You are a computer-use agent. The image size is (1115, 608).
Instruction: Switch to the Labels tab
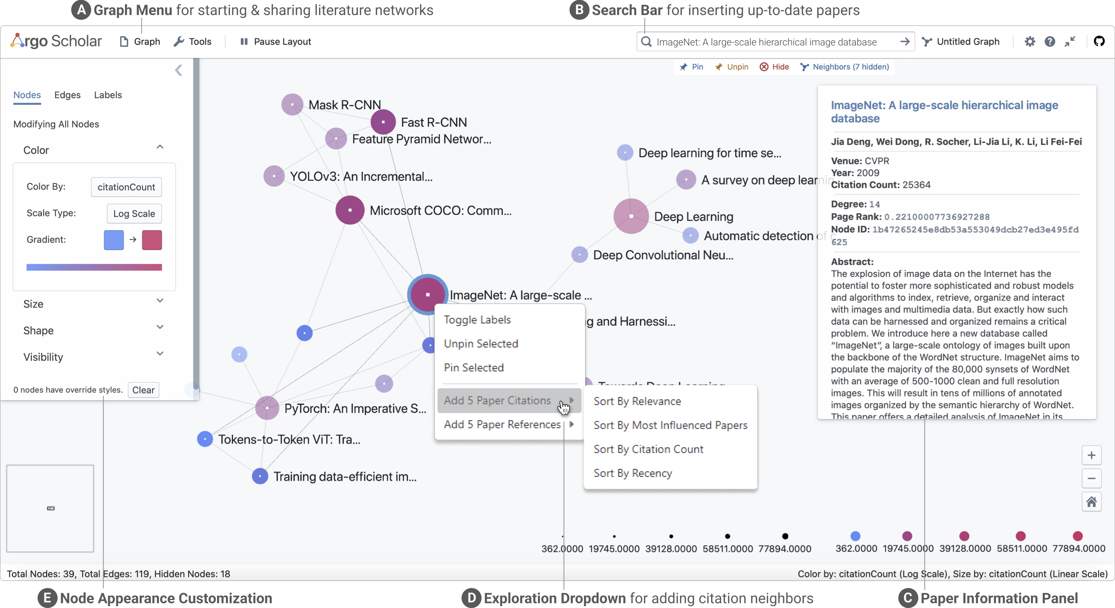pos(108,95)
